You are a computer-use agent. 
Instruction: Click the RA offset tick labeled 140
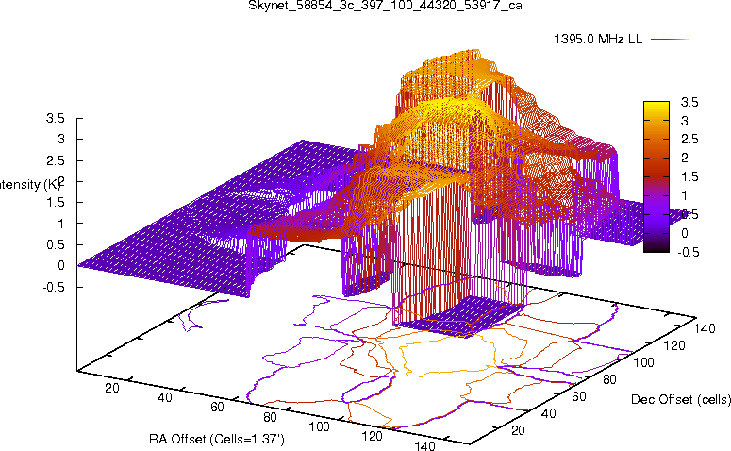pos(424,445)
